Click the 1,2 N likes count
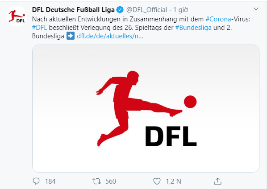 pyautogui.click(x=174, y=181)
